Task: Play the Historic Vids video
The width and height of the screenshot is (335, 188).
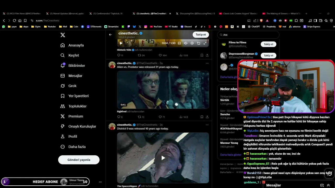Action: [121, 43]
